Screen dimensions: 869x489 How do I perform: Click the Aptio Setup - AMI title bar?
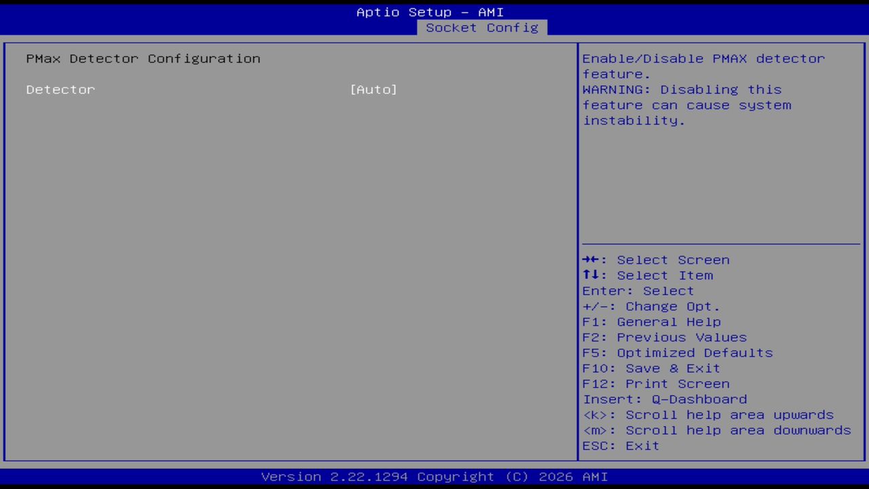[x=430, y=12]
